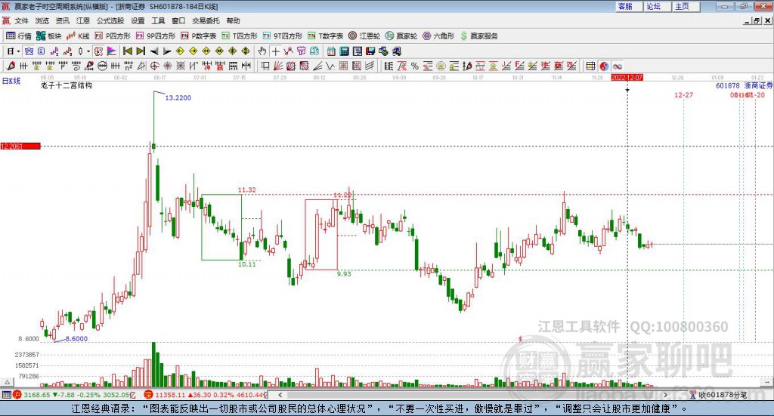This screenshot has height=416, width=774.
Task: Open the 江恩 menu
Action: [x=83, y=20]
